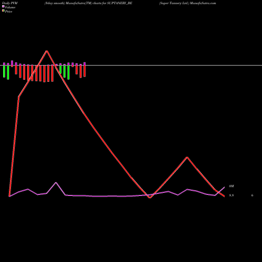Screen dimensions: 262x262
Task: Select the Price legend label
Action: point(8,12)
